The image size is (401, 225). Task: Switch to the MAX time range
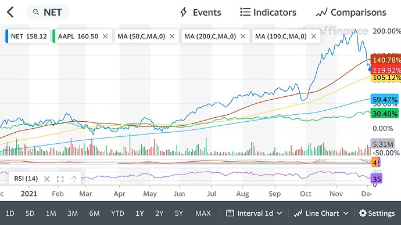point(203,213)
